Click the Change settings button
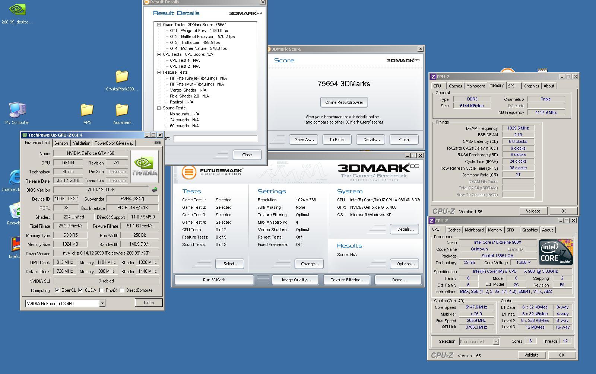Screen dimensions: 596x374 tap(310, 264)
